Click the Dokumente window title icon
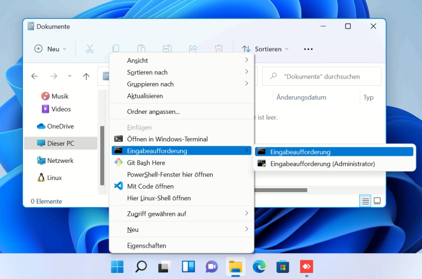422x279 pixels. coord(31,26)
